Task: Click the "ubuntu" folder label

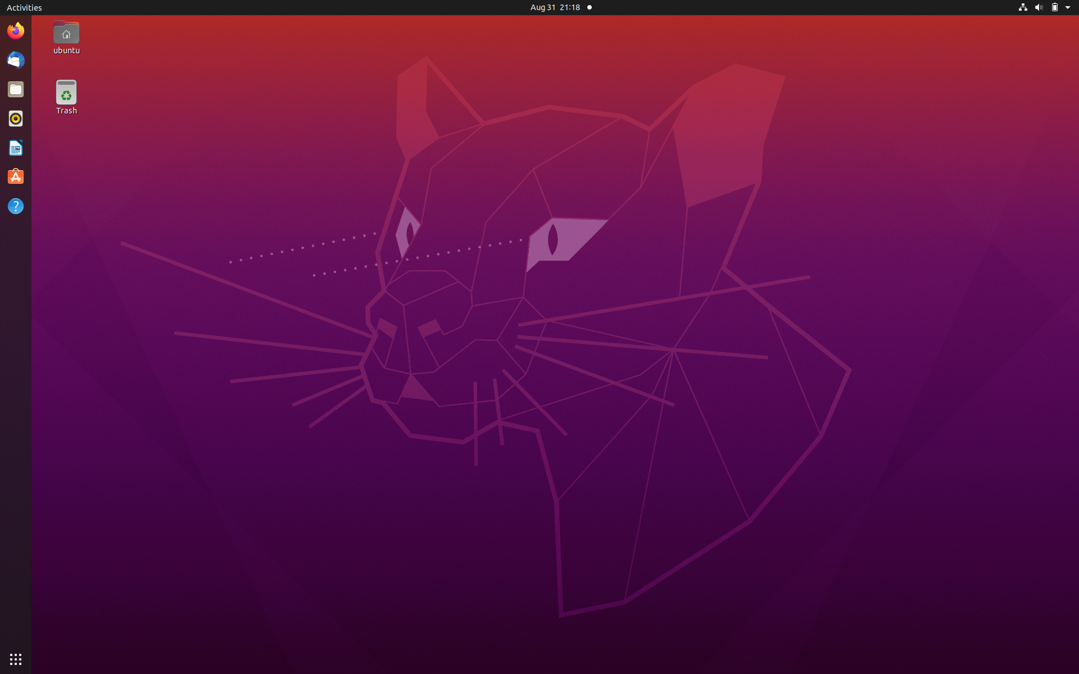Action: point(66,51)
